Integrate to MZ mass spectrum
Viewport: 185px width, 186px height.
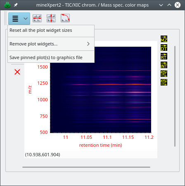[x=164, y=39]
